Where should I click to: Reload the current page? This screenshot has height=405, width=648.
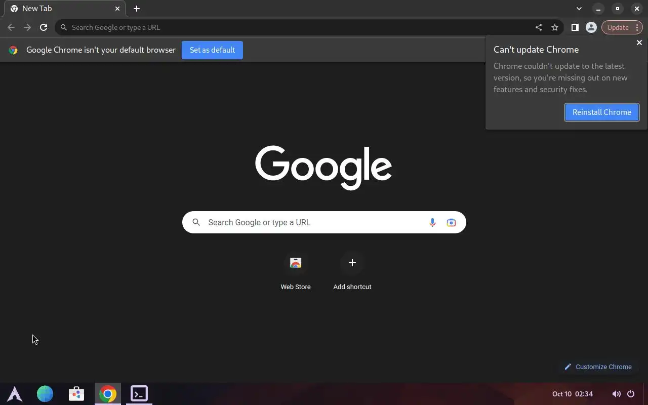coord(44,27)
